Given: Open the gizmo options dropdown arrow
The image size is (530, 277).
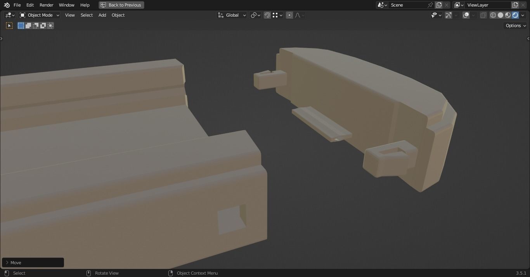Looking at the screenshot, I should [x=456, y=15].
